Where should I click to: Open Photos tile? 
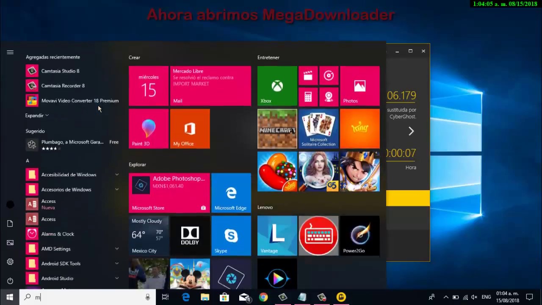(360, 86)
